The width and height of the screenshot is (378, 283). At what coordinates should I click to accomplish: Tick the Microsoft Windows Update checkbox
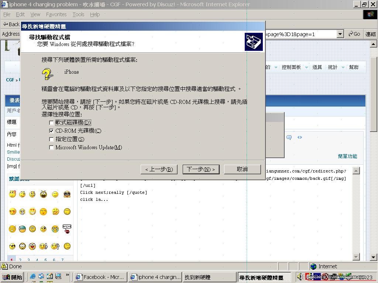pos(51,147)
